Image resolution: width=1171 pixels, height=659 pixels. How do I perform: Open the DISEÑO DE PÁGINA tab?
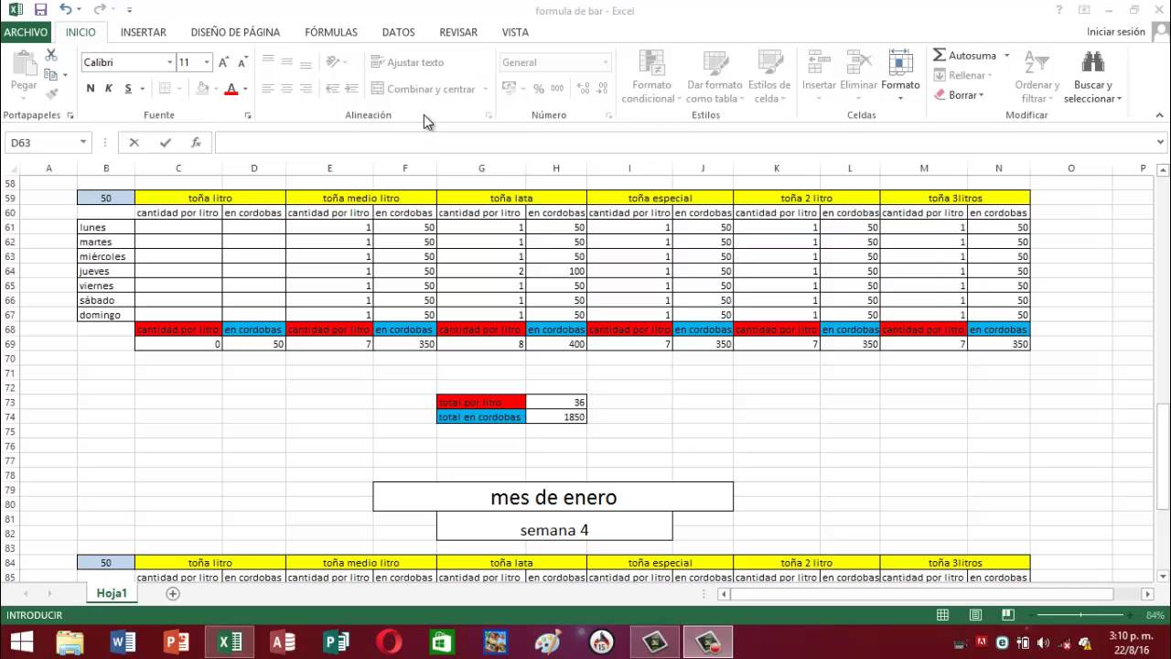coord(235,32)
